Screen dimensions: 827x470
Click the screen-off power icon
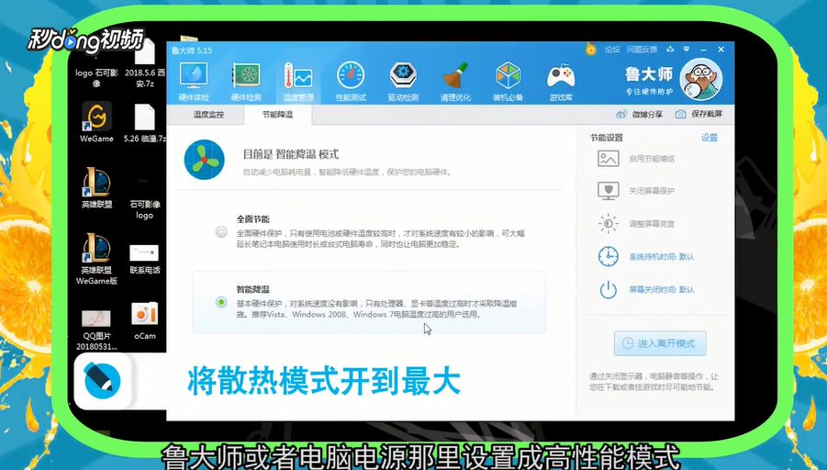coord(609,289)
